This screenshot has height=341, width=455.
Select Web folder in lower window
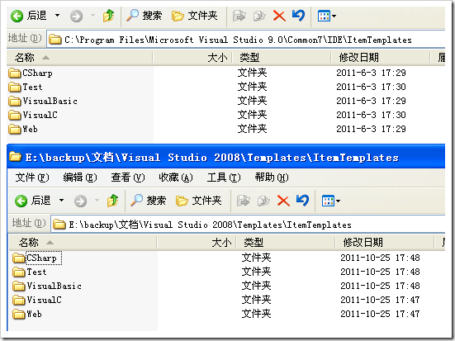tap(27, 314)
